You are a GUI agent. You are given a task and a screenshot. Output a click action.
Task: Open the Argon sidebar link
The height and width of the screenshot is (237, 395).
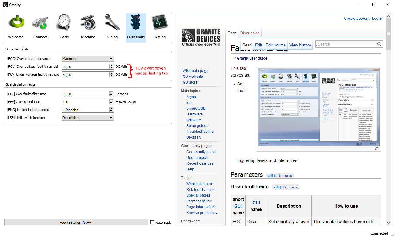click(x=191, y=97)
